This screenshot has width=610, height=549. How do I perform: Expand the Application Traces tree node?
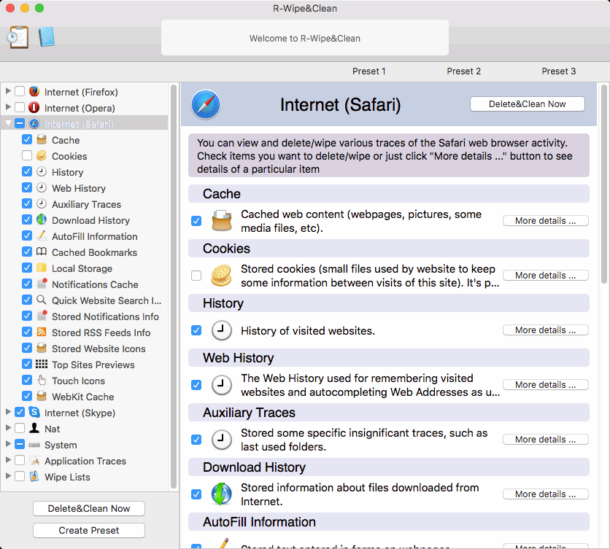[8, 460]
